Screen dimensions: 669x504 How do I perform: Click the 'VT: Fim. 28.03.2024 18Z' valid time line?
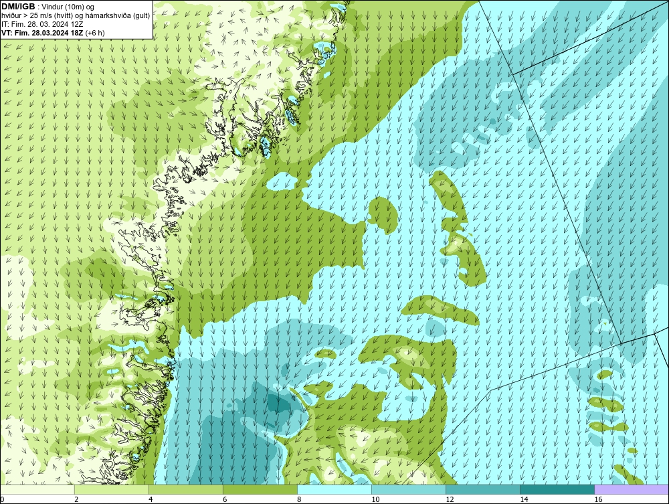53,33
